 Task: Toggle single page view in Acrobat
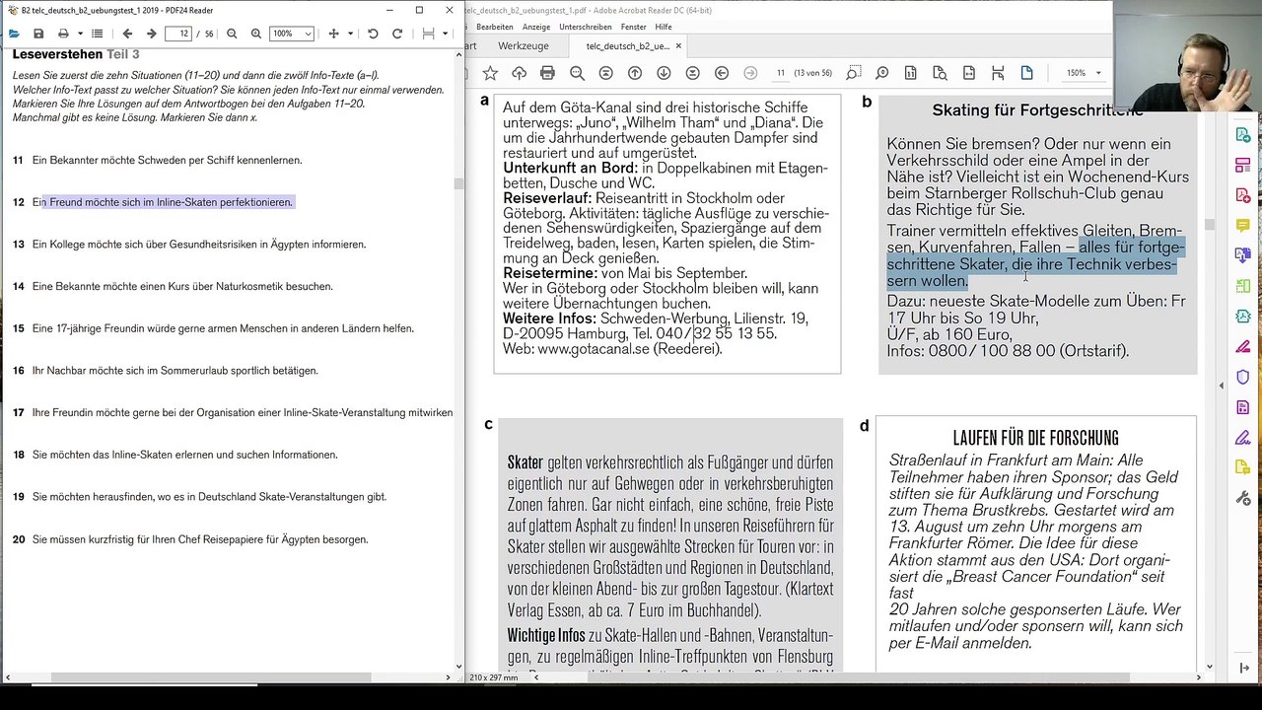[1026, 73]
